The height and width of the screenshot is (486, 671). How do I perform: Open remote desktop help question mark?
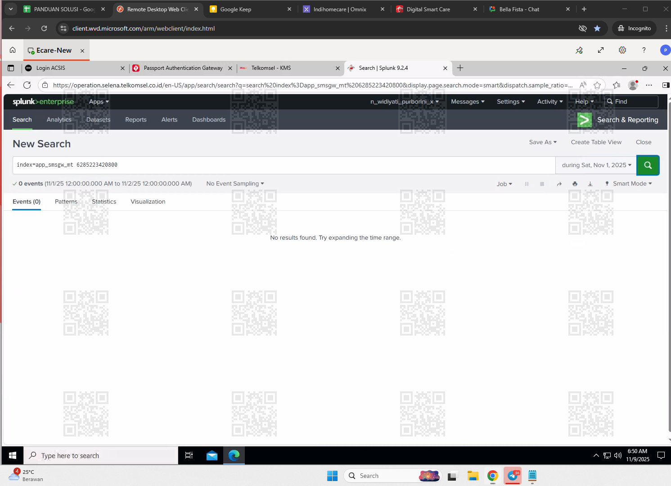[644, 50]
